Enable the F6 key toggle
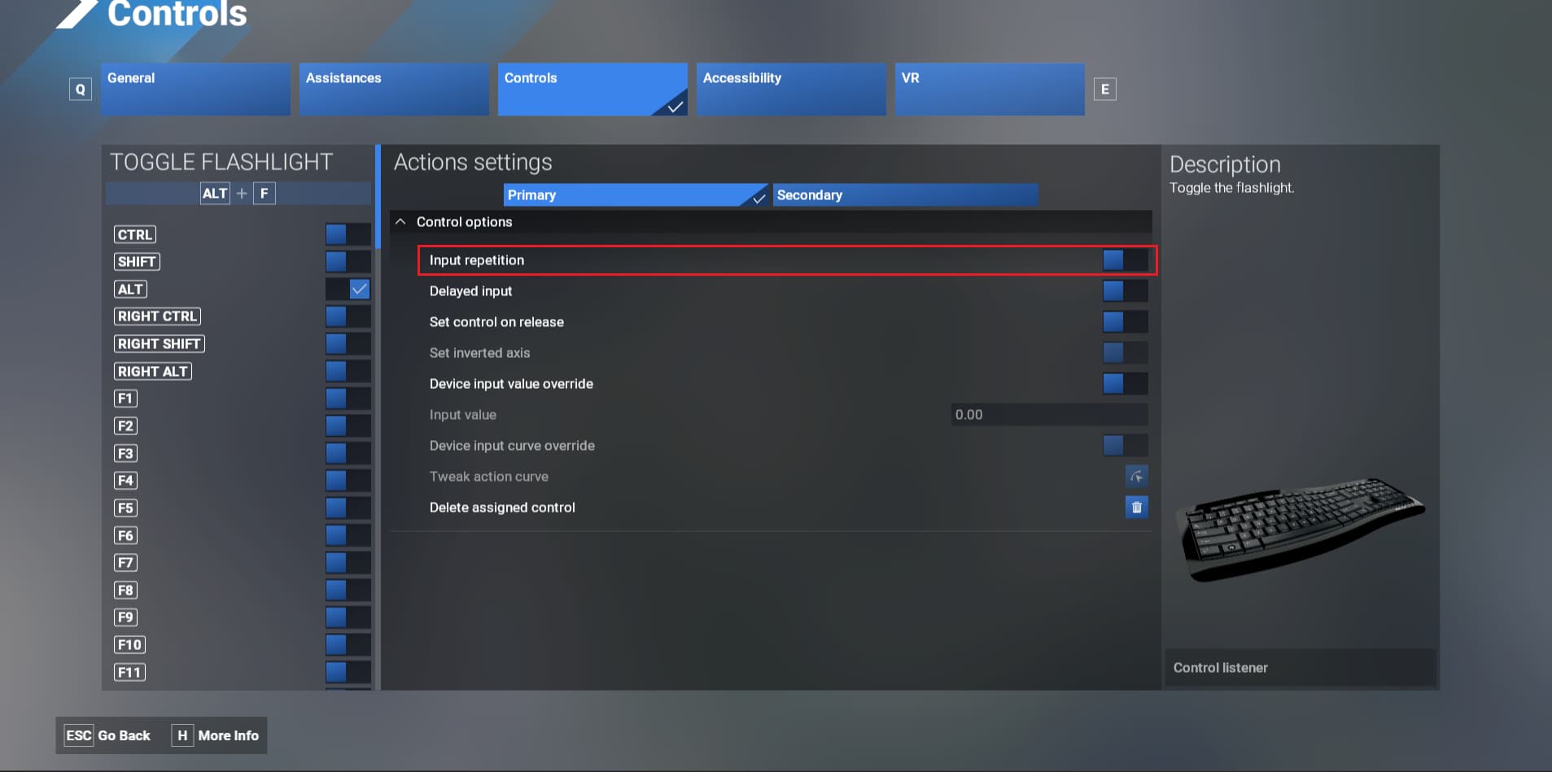Viewport: 1552px width, 772px height. 348,535
